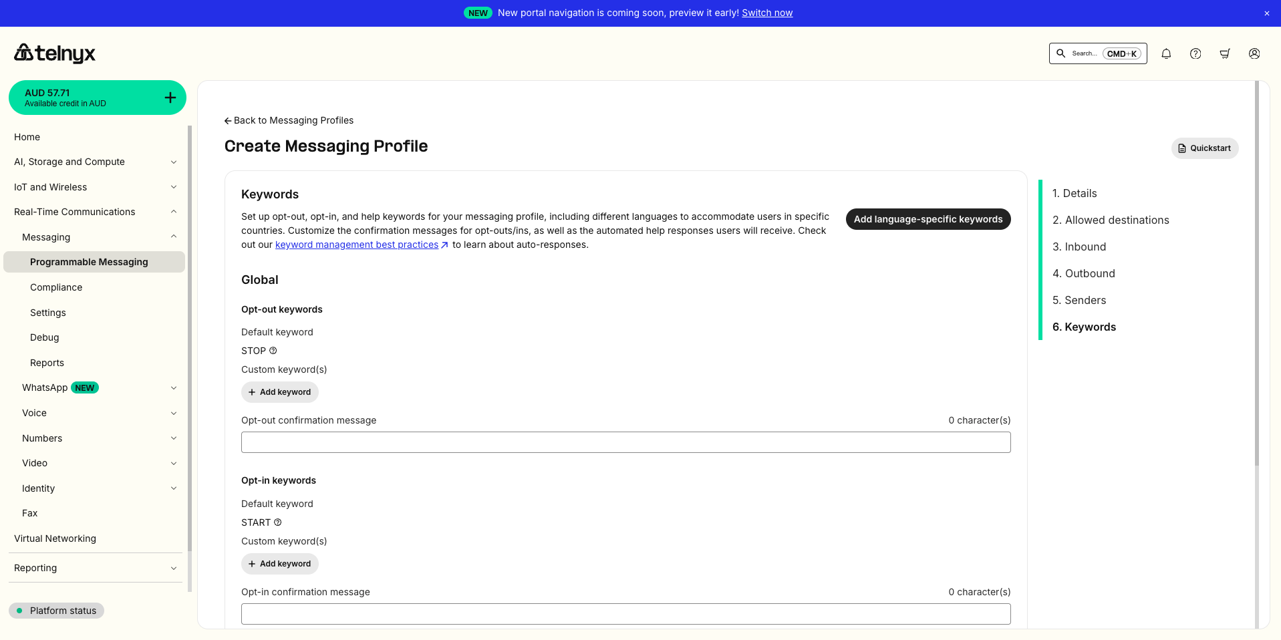
Task: Click the opt-out confirmation message field
Action: click(x=625, y=442)
